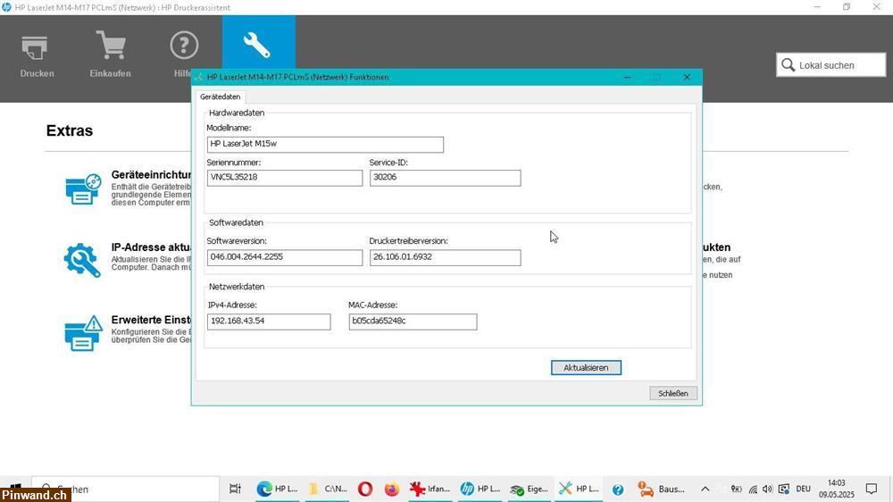Click the taskbar search box
The width and height of the screenshot is (893, 502).
point(125,489)
